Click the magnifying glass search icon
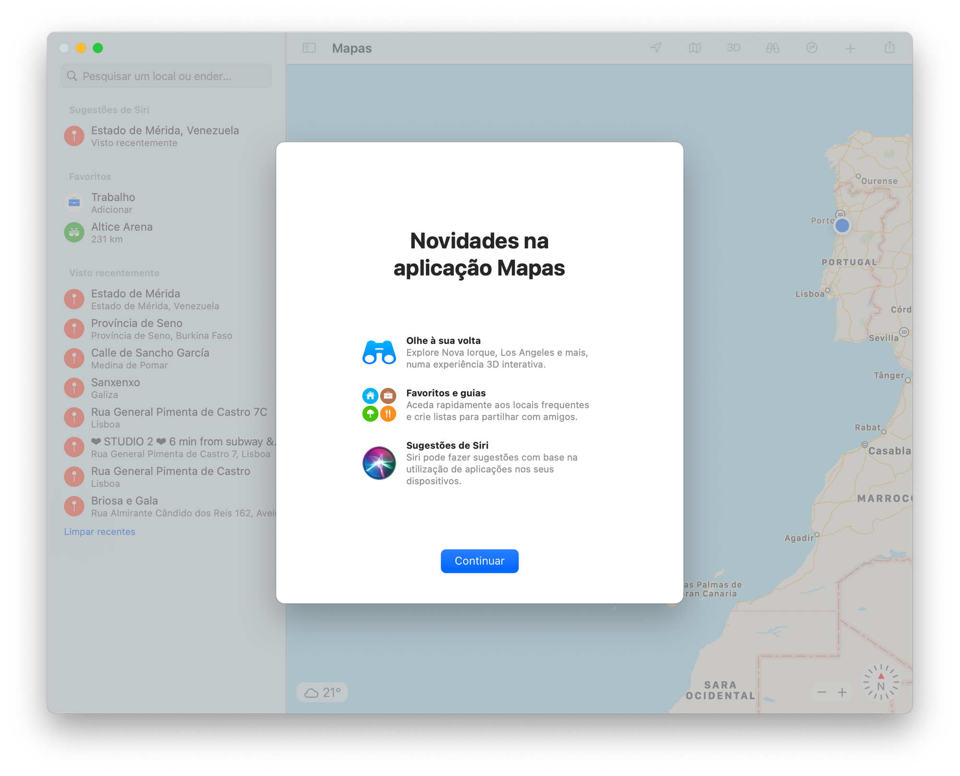 click(72, 76)
